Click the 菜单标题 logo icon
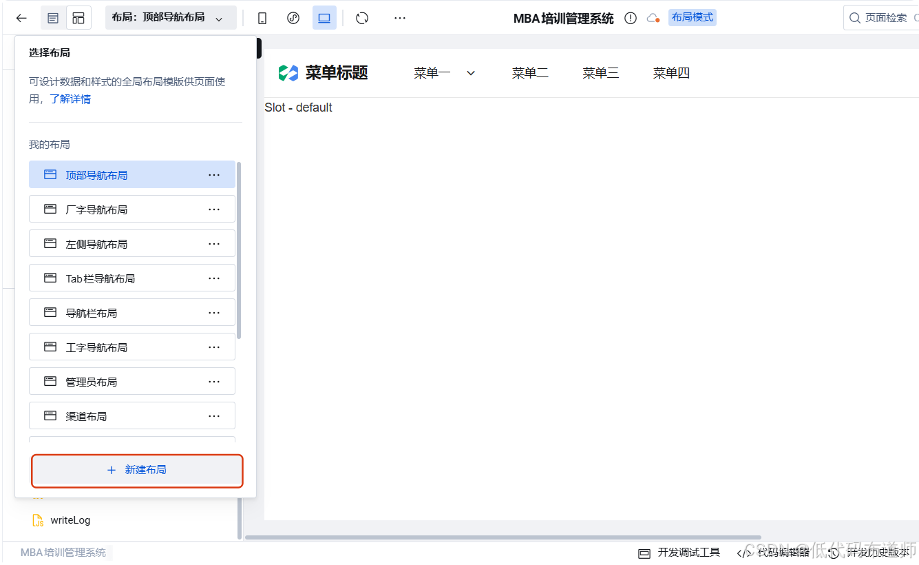 pyautogui.click(x=288, y=73)
